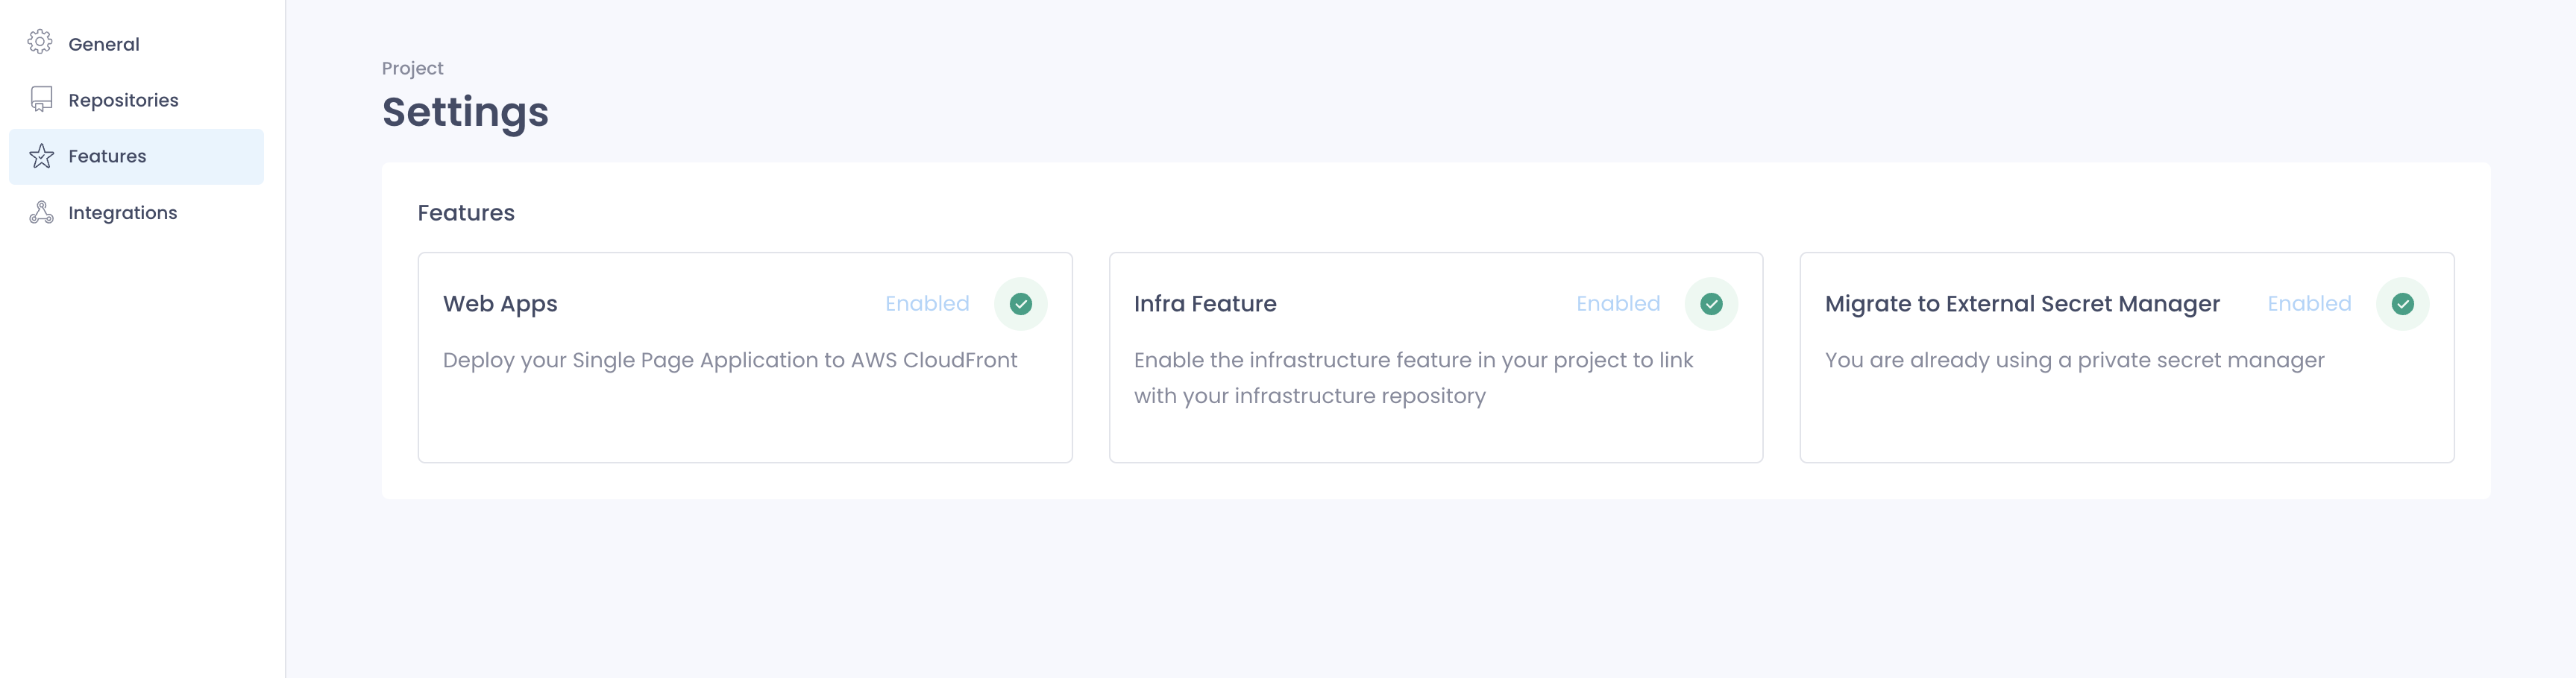The width and height of the screenshot is (2576, 678).
Task: Open the Integrations menu item
Action: click(136, 212)
